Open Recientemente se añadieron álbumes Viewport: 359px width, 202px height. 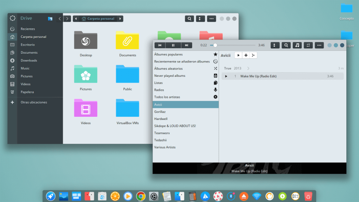tap(186, 61)
